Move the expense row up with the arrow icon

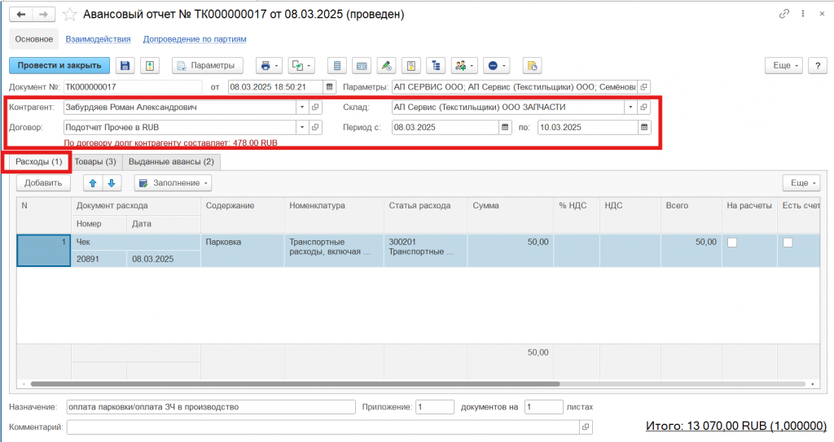point(94,183)
